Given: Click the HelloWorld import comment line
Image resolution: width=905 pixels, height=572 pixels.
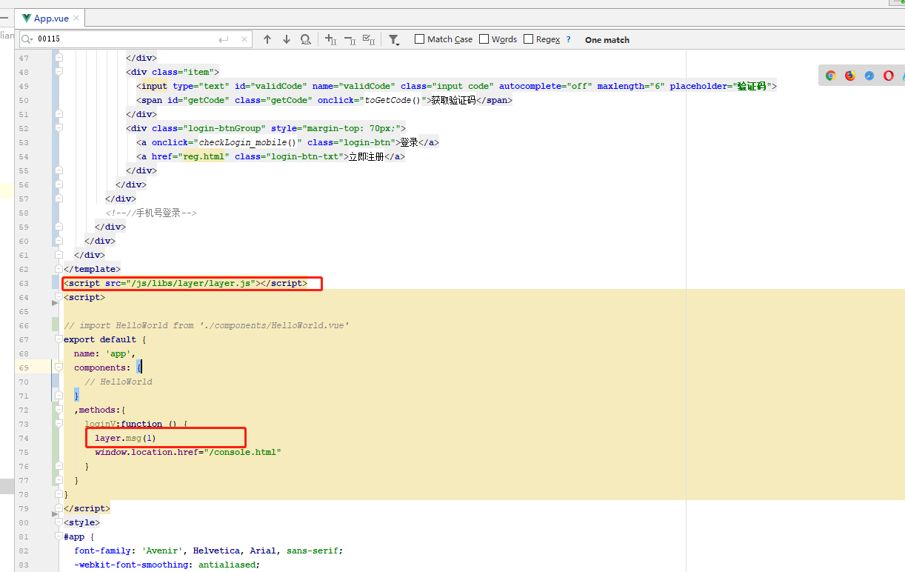Looking at the screenshot, I should pos(207,325).
